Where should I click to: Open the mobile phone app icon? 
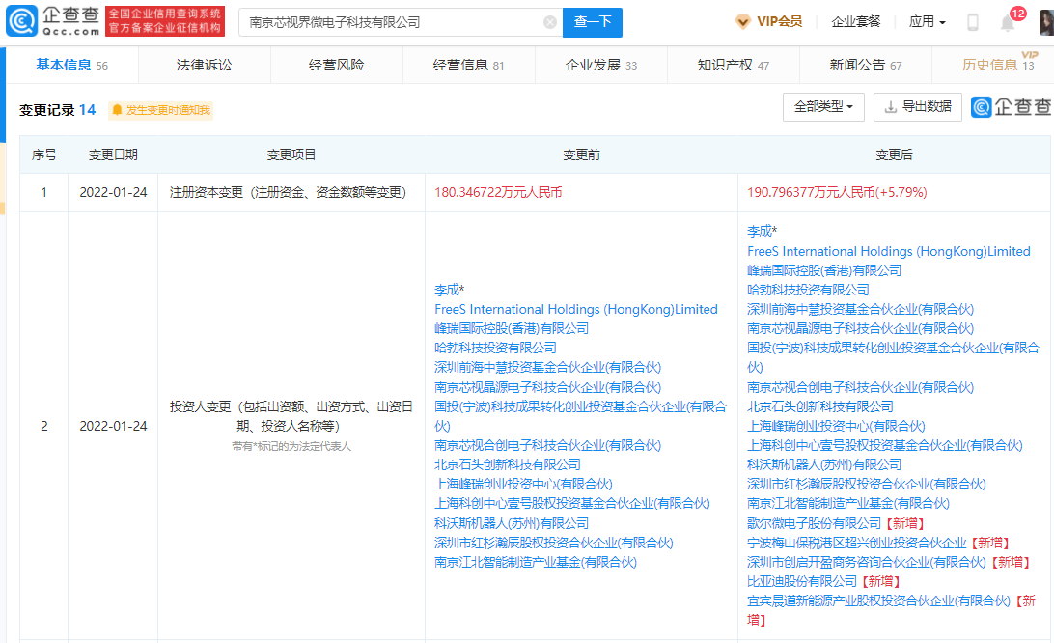click(972, 22)
